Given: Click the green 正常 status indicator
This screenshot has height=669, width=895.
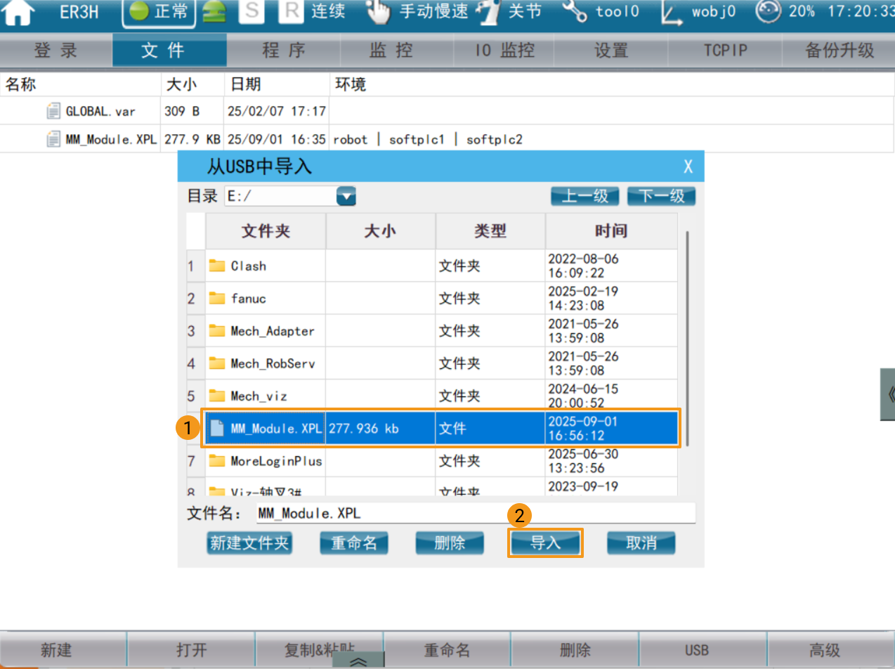Looking at the screenshot, I should 159,13.
